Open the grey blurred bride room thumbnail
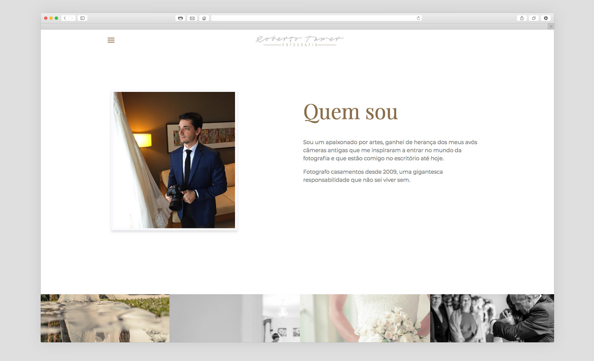Image resolution: width=594 pixels, height=361 pixels. tap(235, 318)
